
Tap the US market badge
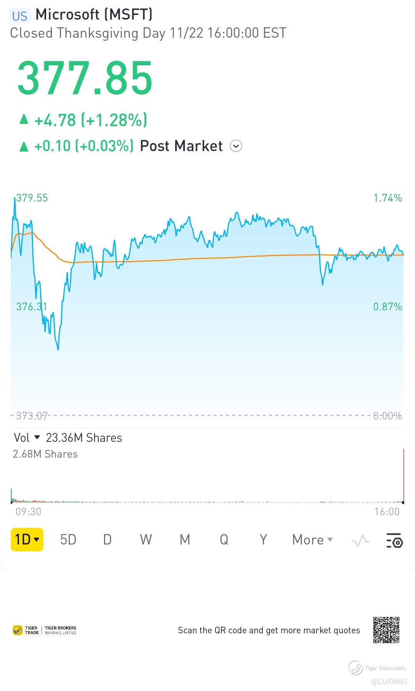(20, 16)
